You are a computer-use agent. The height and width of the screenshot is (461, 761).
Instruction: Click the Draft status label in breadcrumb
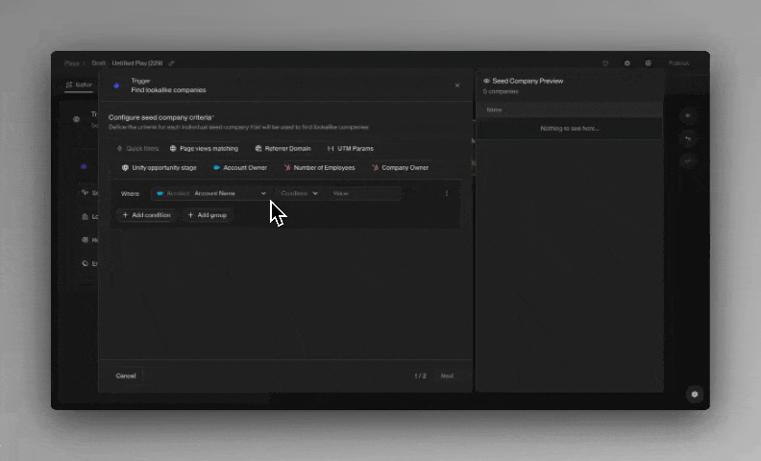[99, 63]
